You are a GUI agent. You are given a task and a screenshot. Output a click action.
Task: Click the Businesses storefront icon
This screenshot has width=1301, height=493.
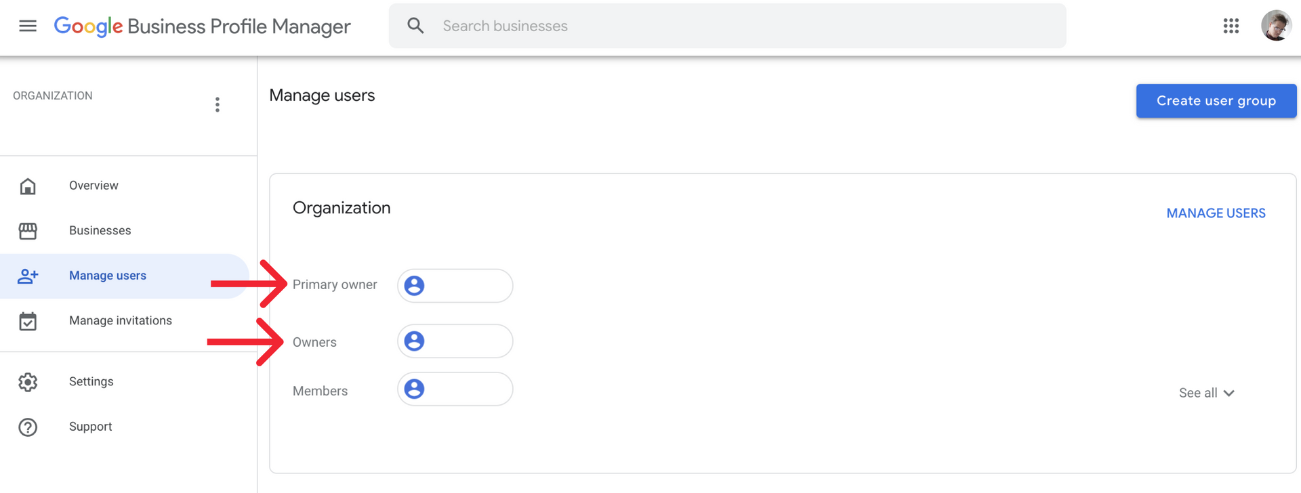point(28,231)
